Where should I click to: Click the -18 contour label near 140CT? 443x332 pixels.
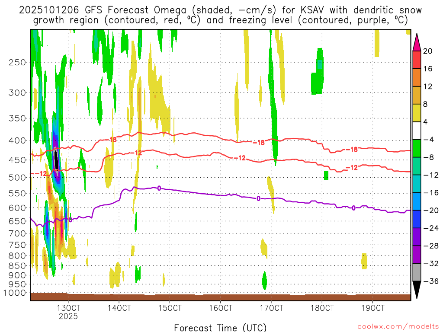click(x=111, y=140)
